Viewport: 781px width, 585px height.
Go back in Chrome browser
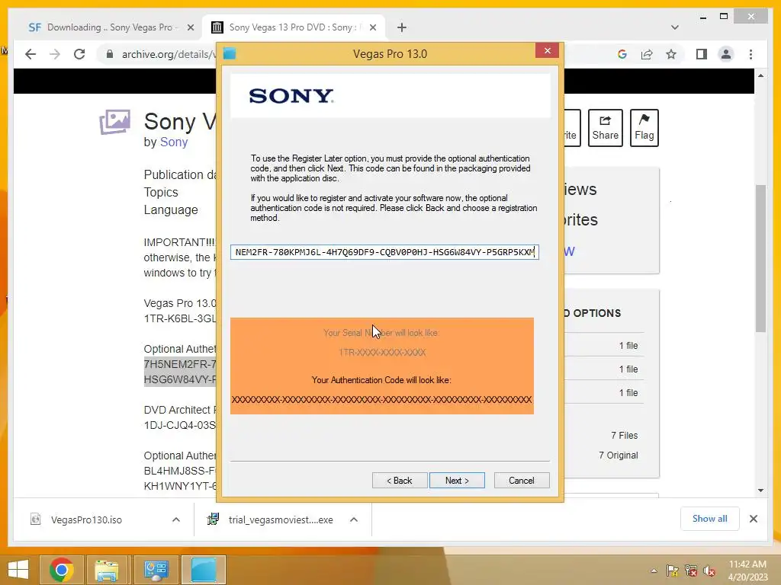31,54
